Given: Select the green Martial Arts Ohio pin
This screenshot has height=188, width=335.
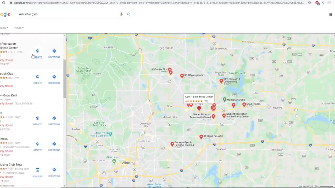Looking at the screenshot, I should [x=225, y=99].
